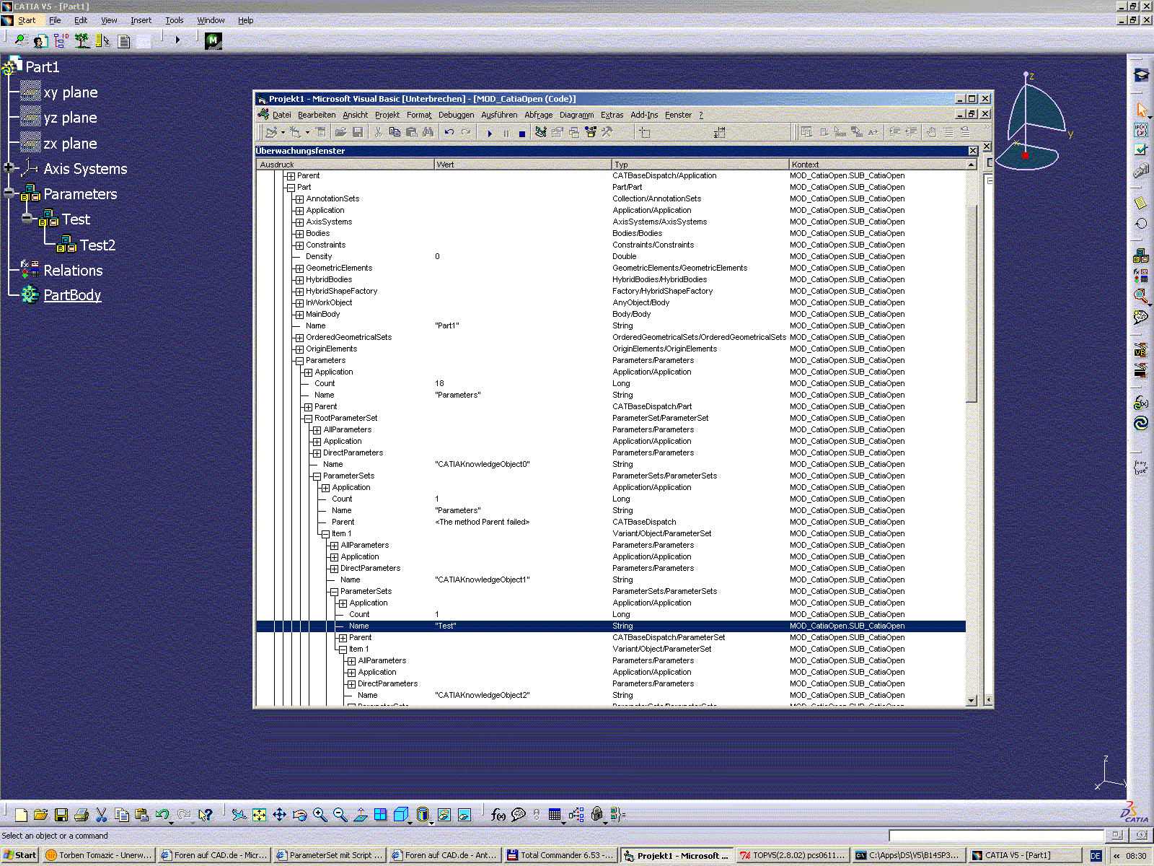
Task: Click the Design Table icon
Action: [x=555, y=815]
